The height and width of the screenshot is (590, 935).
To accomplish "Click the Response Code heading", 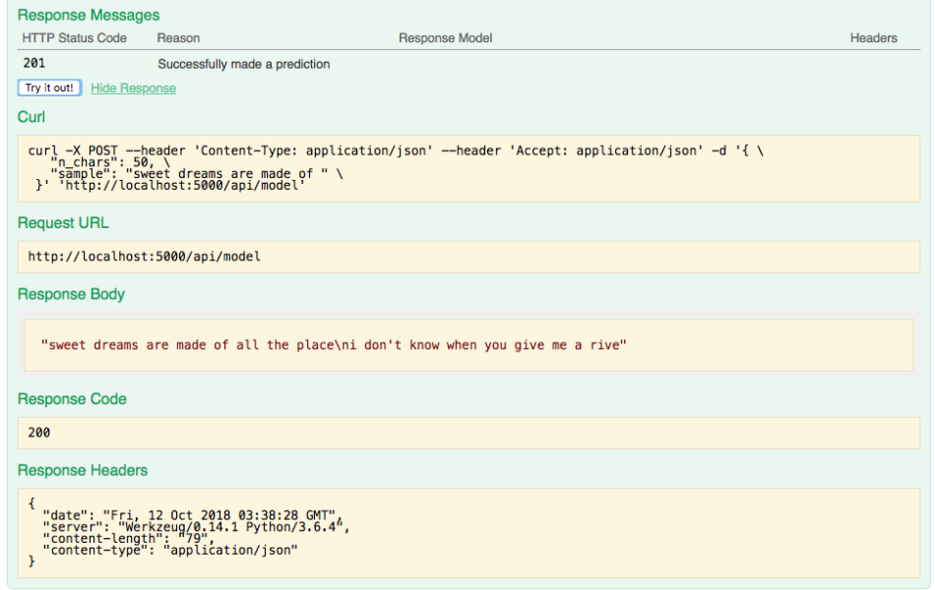I will 72,398.
